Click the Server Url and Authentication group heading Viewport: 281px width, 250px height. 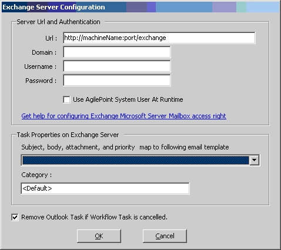tap(58, 22)
